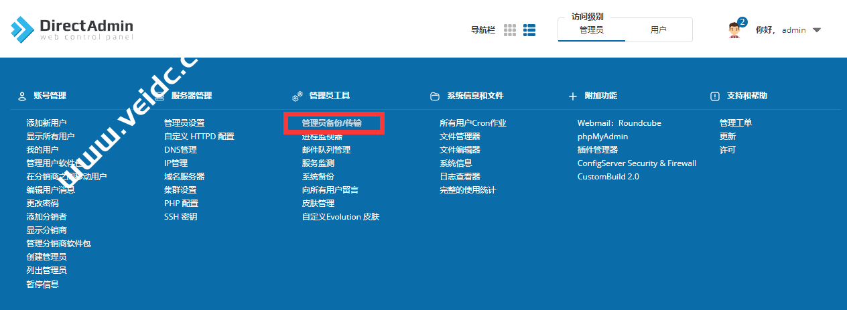Open 添加新用户

pos(46,123)
